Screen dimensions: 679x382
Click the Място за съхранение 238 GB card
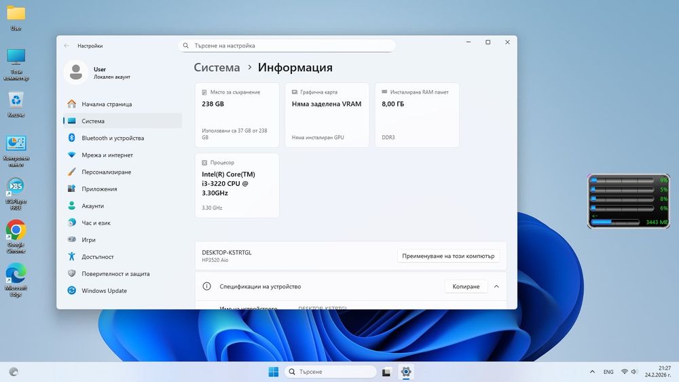coord(237,115)
